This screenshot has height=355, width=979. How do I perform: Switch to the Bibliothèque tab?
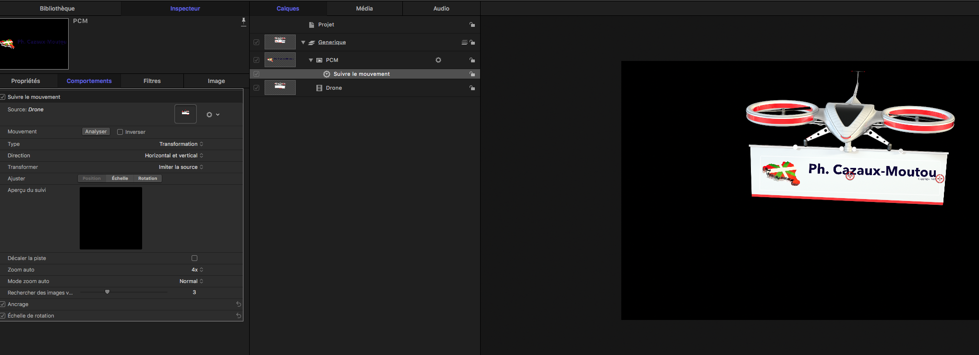[57, 8]
